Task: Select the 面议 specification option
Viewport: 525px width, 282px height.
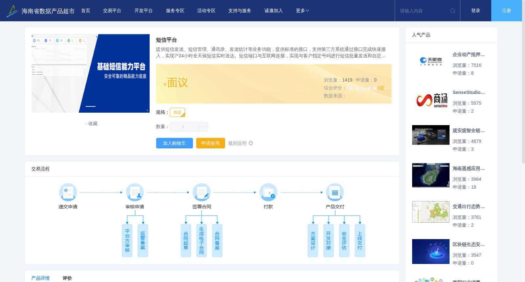Action: [178, 112]
